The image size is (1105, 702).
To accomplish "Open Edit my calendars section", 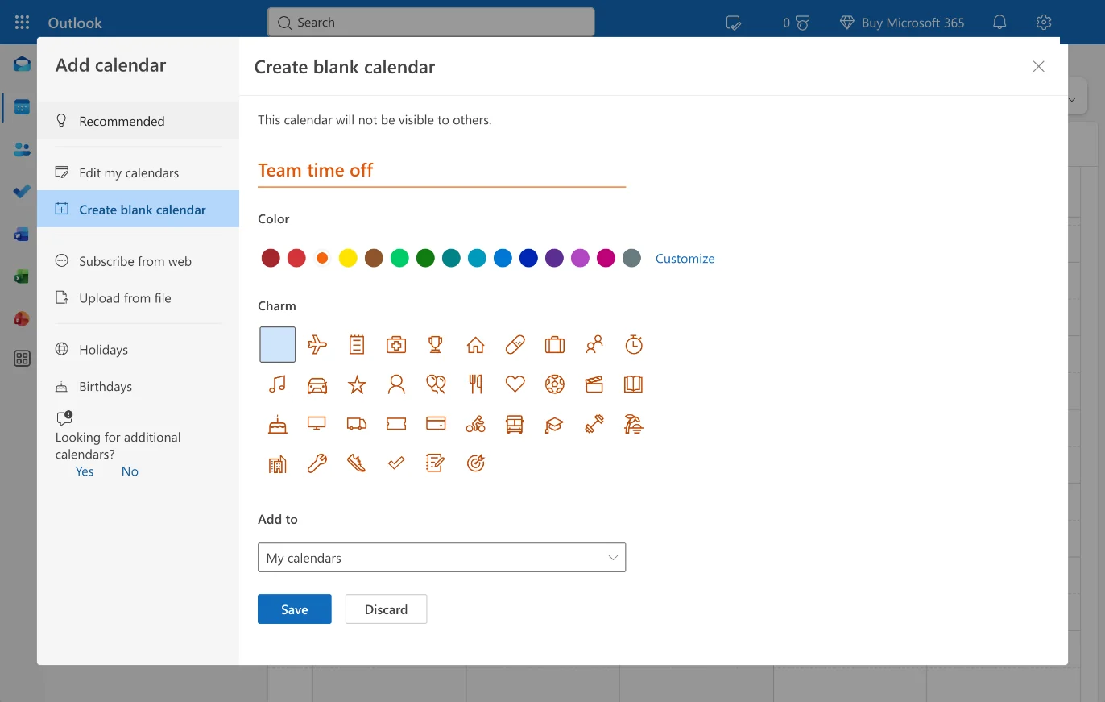I will 138,172.
